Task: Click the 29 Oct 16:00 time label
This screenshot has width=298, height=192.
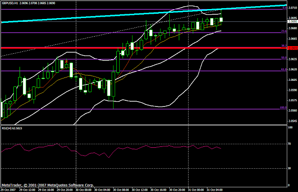Action: [46, 190]
